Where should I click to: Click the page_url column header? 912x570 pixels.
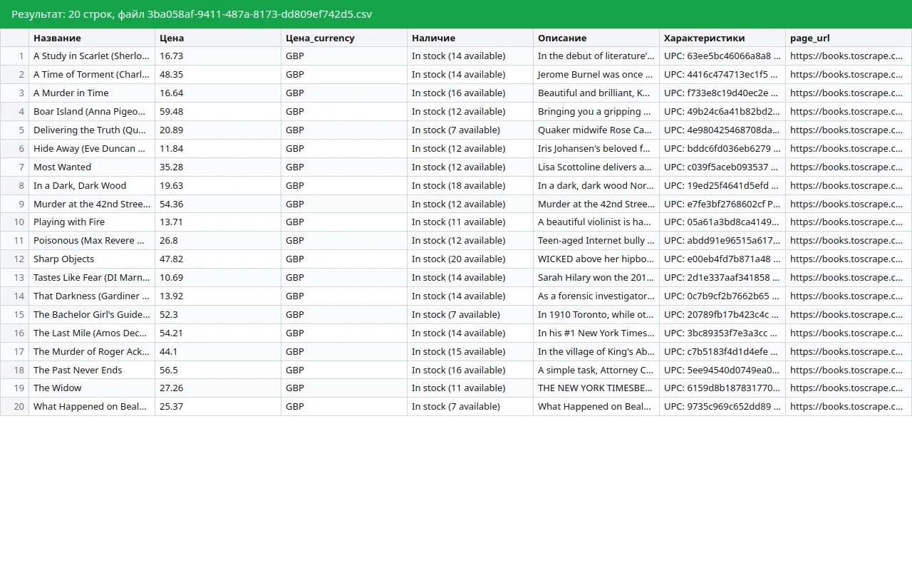point(849,38)
